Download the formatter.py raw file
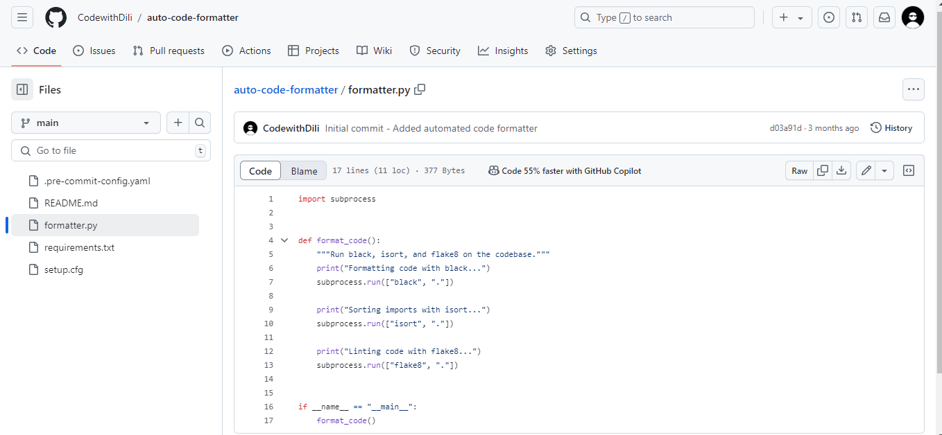This screenshot has height=435, width=942. coord(841,170)
